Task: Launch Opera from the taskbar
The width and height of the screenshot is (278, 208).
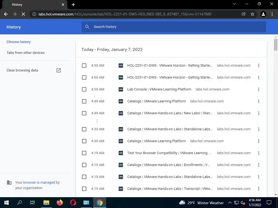Action: [x=73, y=203]
